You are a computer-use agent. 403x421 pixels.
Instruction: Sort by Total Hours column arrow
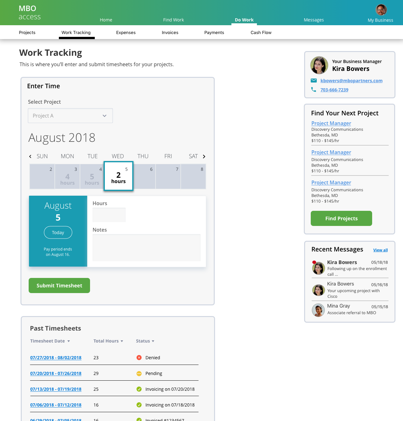[122, 341]
